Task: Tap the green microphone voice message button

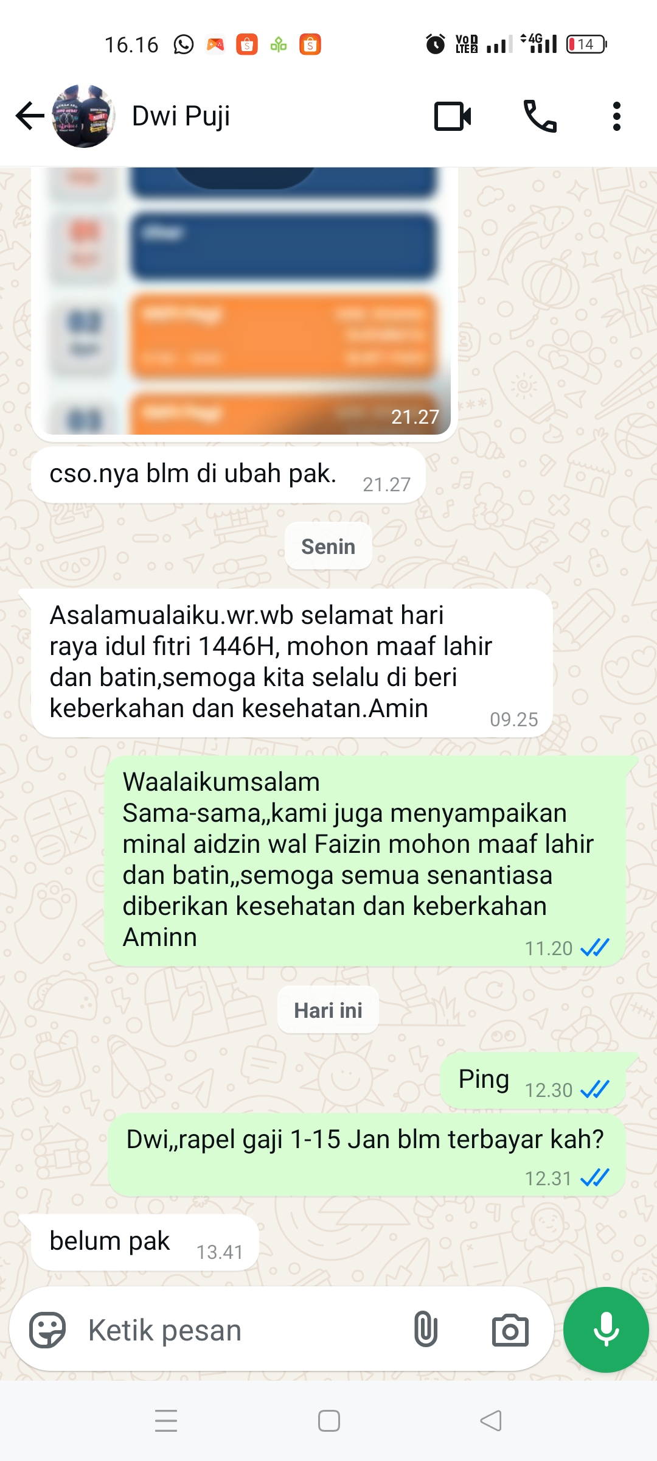Action: pos(606,1330)
